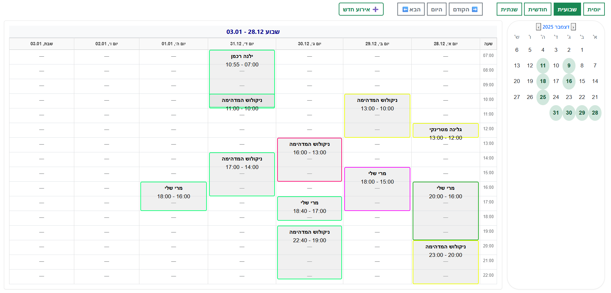The image size is (611, 293).
Task: Pick highlighted day 9 in mini calendar
Action: coord(569,65)
